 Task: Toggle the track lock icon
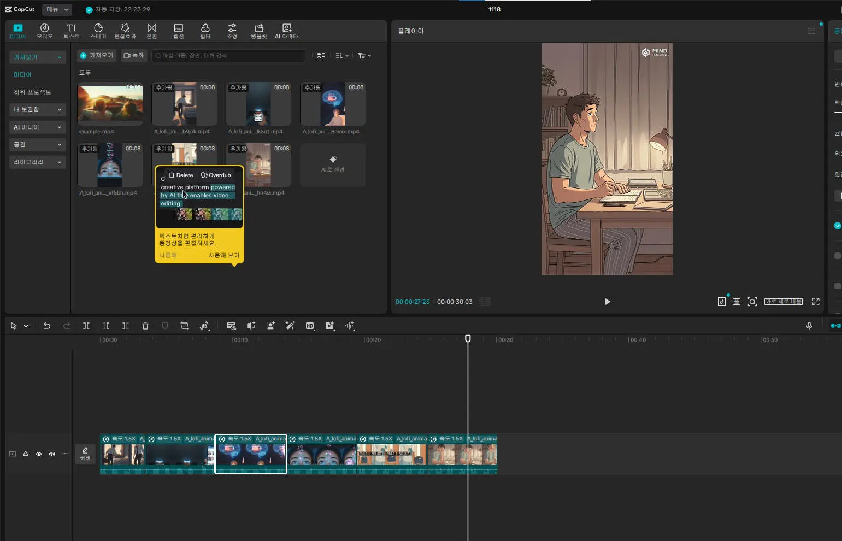(x=26, y=454)
